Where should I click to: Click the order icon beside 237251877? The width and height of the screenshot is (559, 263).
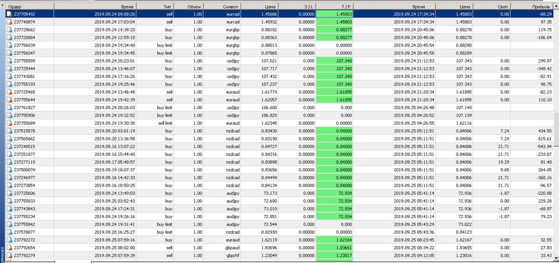click(9, 154)
